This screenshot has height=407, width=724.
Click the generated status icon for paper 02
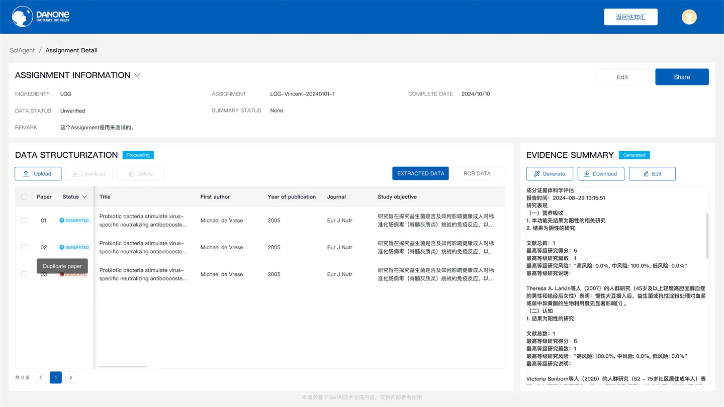[62, 247]
